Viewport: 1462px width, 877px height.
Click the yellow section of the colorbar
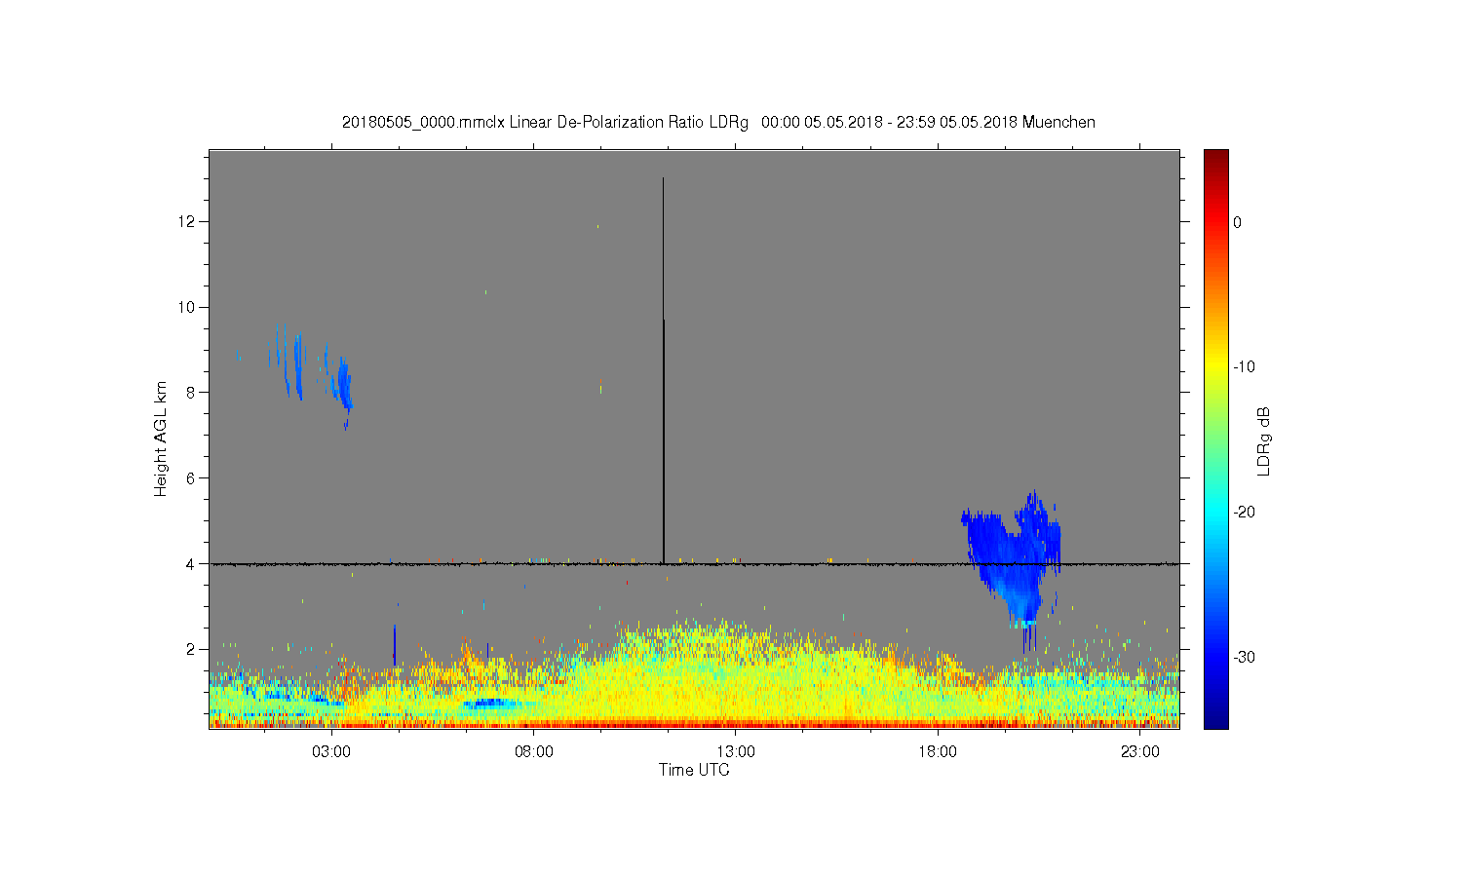(x=1216, y=365)
